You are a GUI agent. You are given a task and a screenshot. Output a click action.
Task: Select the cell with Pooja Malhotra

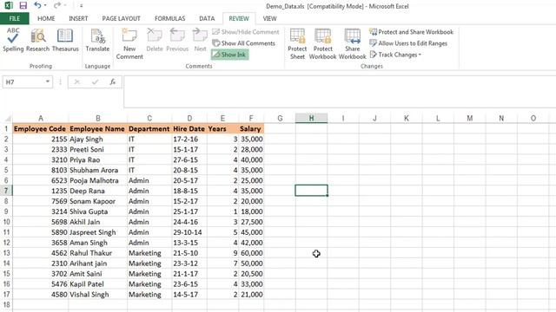[x=98, y=180]
